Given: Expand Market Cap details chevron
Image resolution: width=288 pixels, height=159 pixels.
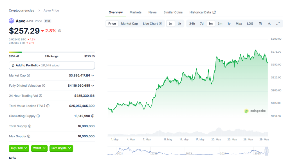Looking at the screenshot, I should point(93,75).
